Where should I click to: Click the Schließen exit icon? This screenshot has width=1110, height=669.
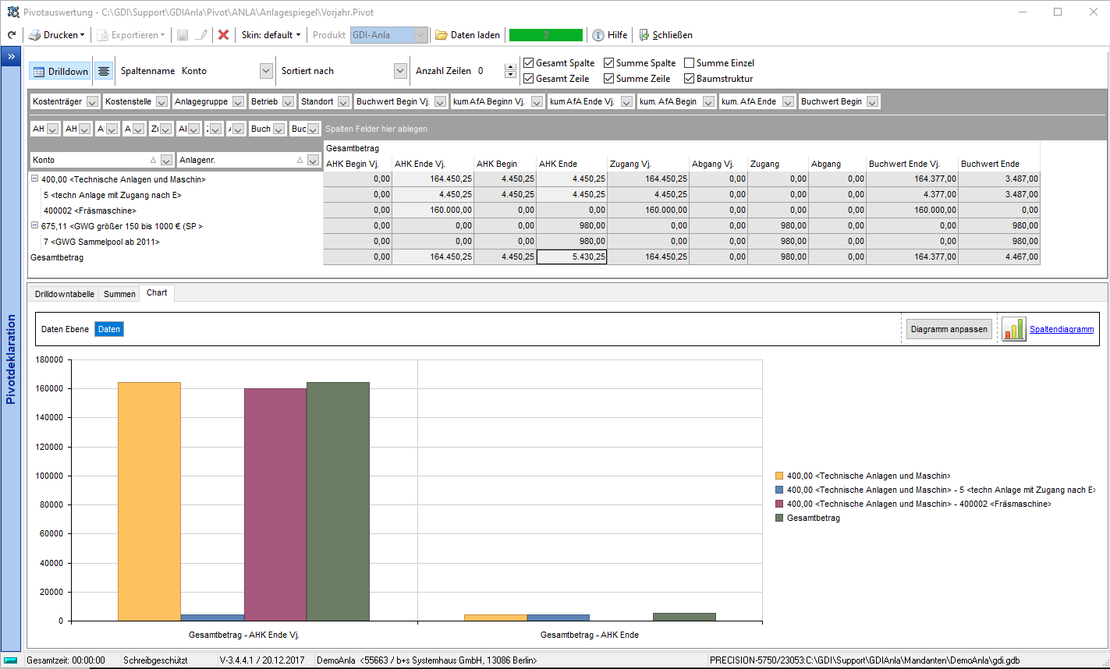pos(644,35)
